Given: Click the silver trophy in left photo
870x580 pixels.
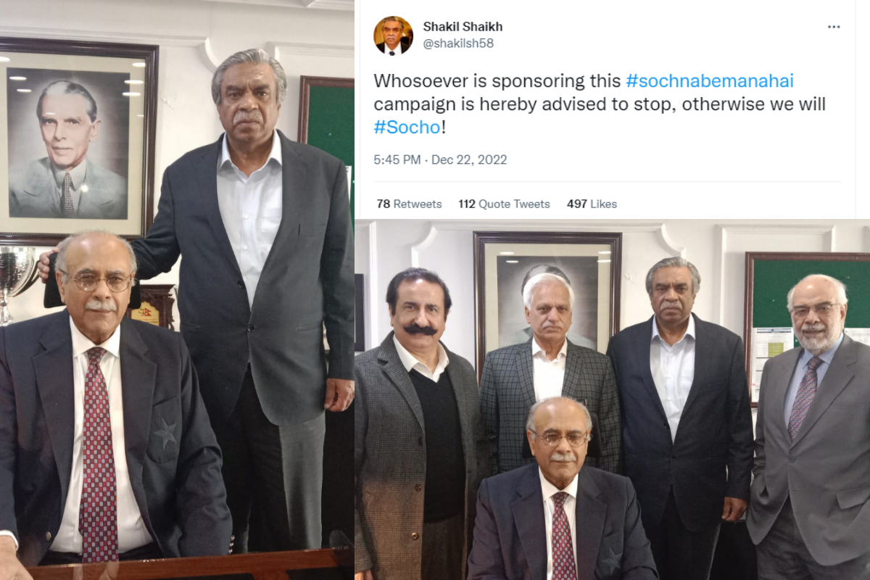Looking at the screenshot, I should pyautogui.click(x=16, y=283).
